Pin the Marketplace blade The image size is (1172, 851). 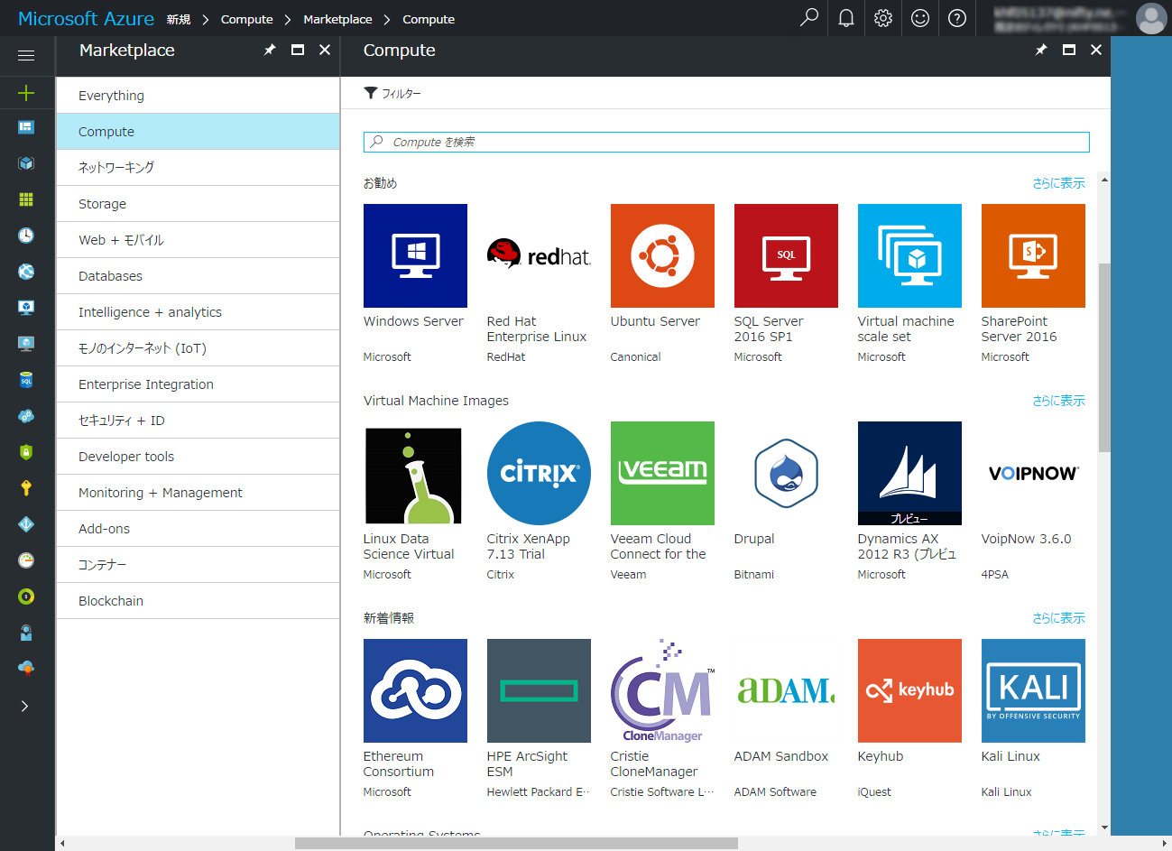coord(269,51)
